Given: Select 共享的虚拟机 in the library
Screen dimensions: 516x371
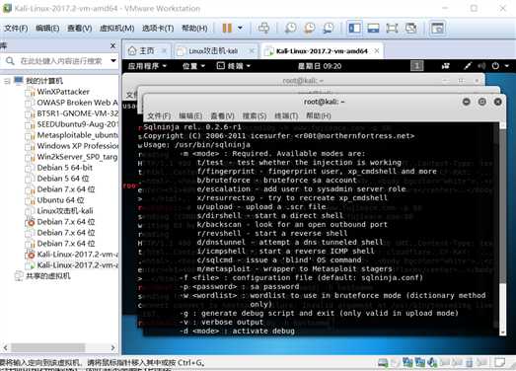Looking at the screenshot, I should pyautogui.click(x=48, y=276).
